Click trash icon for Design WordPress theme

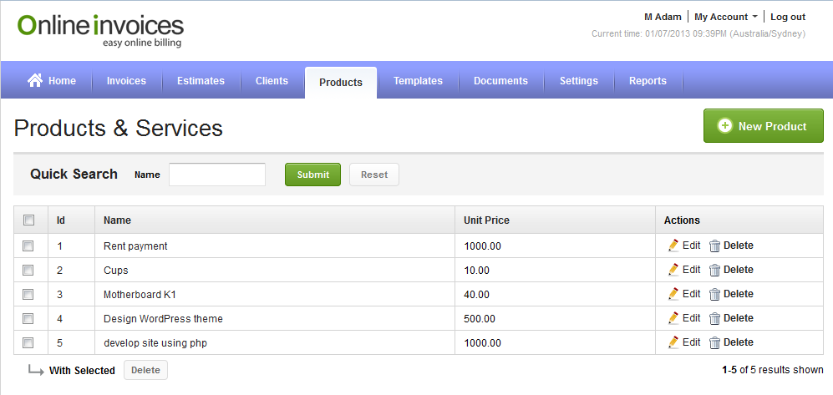coord(714,318)
